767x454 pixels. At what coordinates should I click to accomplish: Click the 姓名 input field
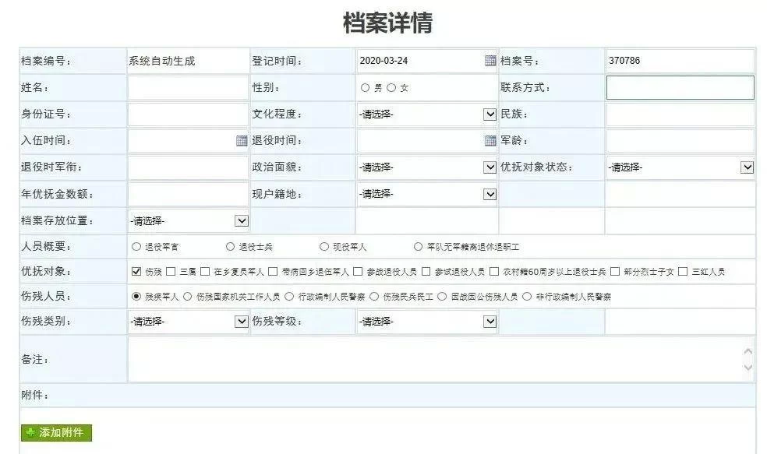(x=187, y=88)
